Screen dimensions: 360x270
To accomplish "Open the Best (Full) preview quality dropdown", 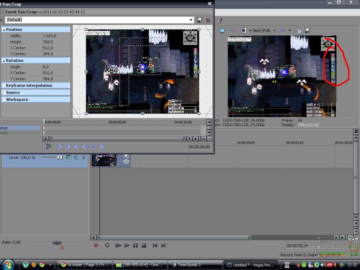I will [x=264, y=31].
